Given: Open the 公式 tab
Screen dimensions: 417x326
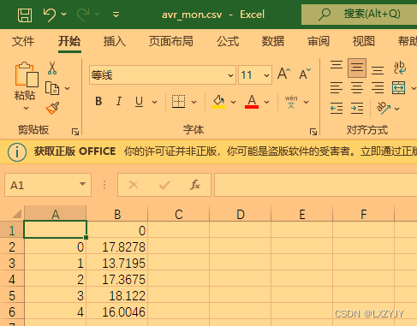Looking at the screenshot, I should tap(228, 41).
